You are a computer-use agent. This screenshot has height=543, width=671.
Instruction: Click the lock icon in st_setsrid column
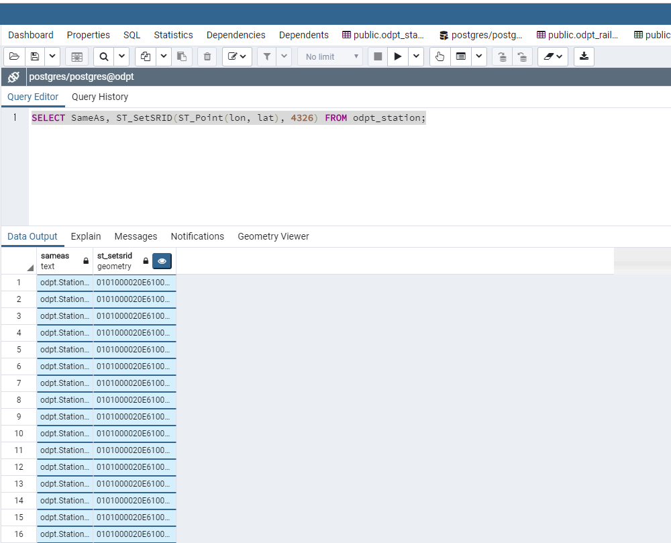tap(146, 260)
